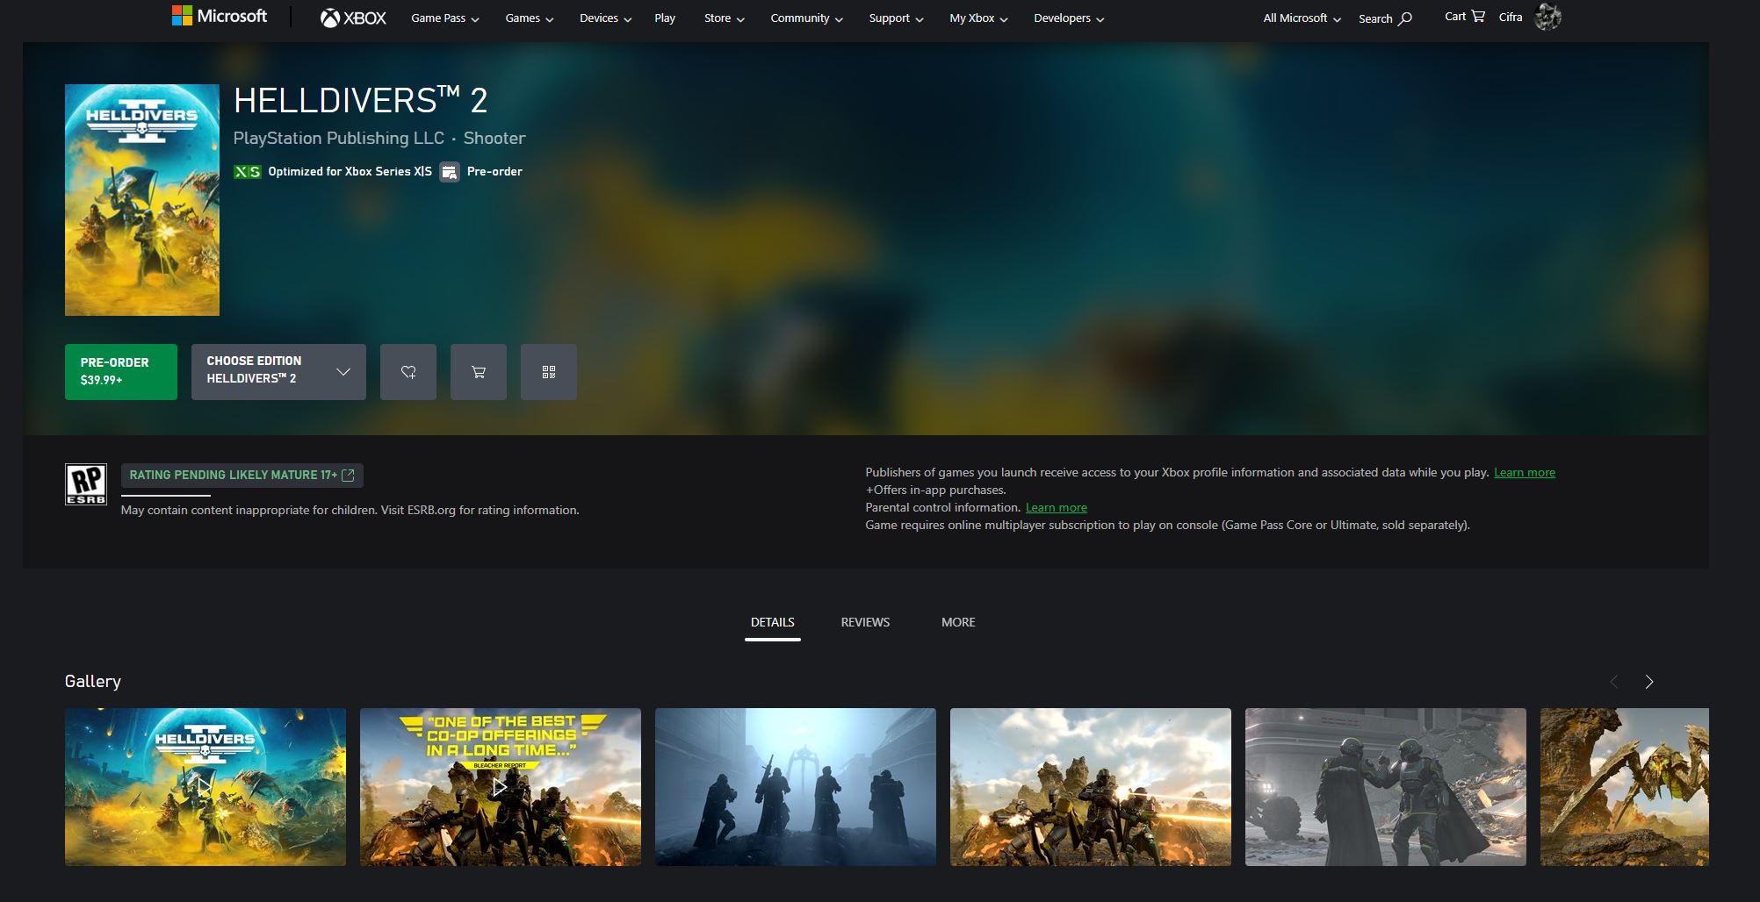Open Rating Pending Likely Mature 17+ link
Screen dimensions: 1760x902
242,475
